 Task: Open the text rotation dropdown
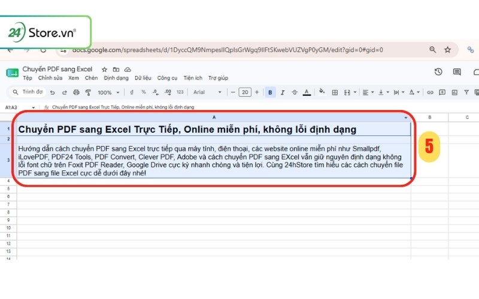click(414, 92)
